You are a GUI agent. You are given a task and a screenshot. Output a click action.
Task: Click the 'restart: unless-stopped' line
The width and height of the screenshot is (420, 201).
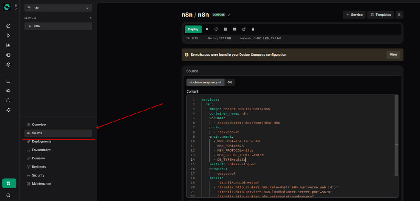point(232,164)
